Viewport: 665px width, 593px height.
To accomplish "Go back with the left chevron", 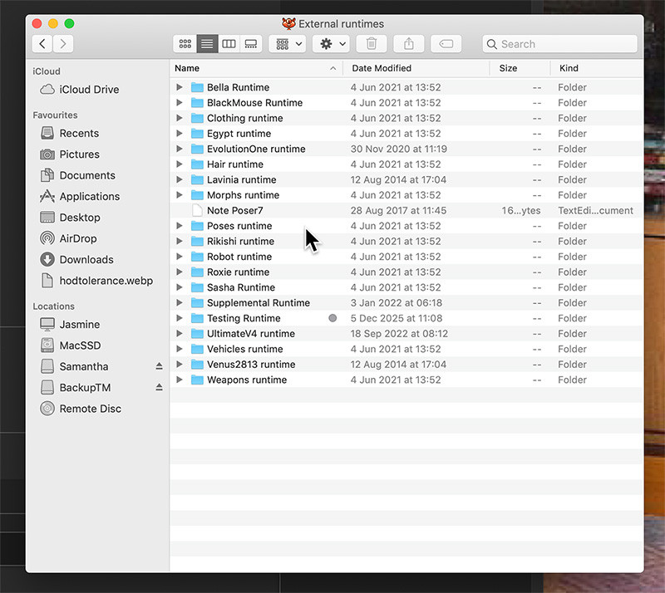I will [42, 44].
